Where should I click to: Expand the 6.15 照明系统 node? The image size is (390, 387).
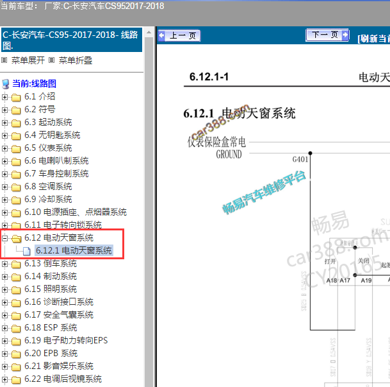pos(4,289)
